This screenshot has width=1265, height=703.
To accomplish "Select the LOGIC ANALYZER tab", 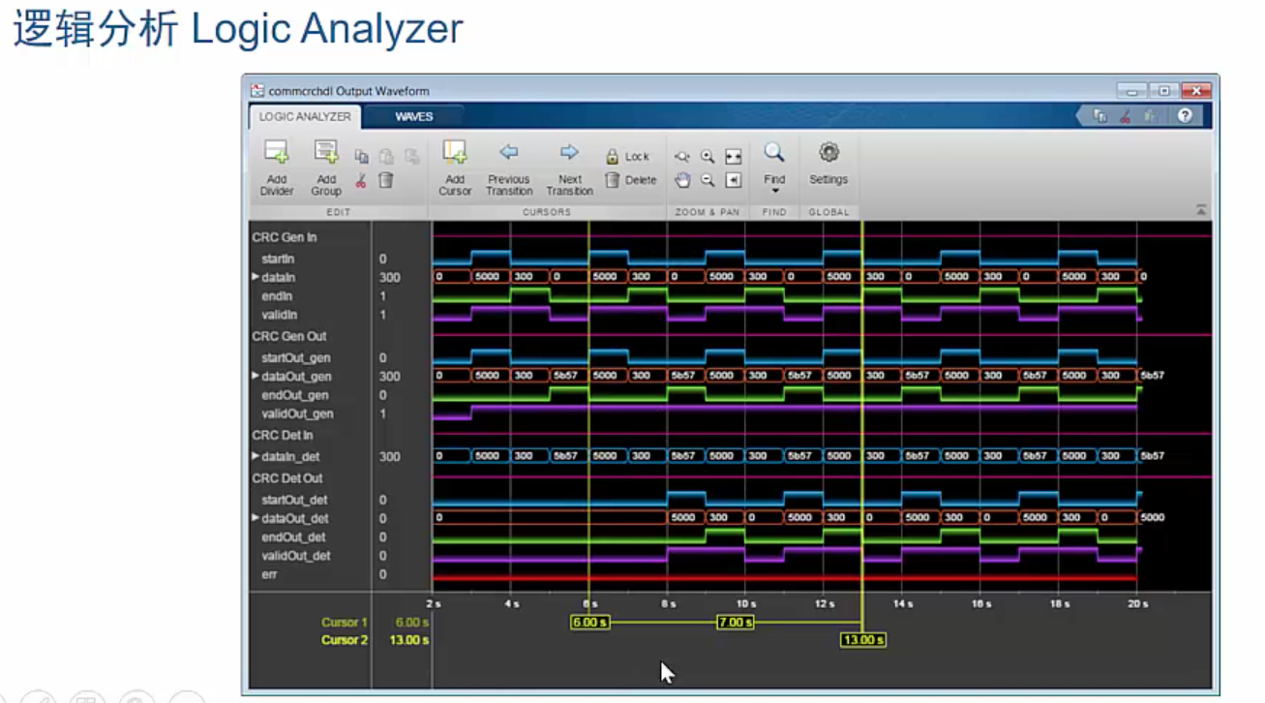I will tap(305, 116).
